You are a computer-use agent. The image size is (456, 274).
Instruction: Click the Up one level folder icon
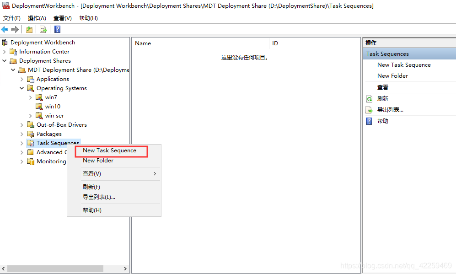29,29
